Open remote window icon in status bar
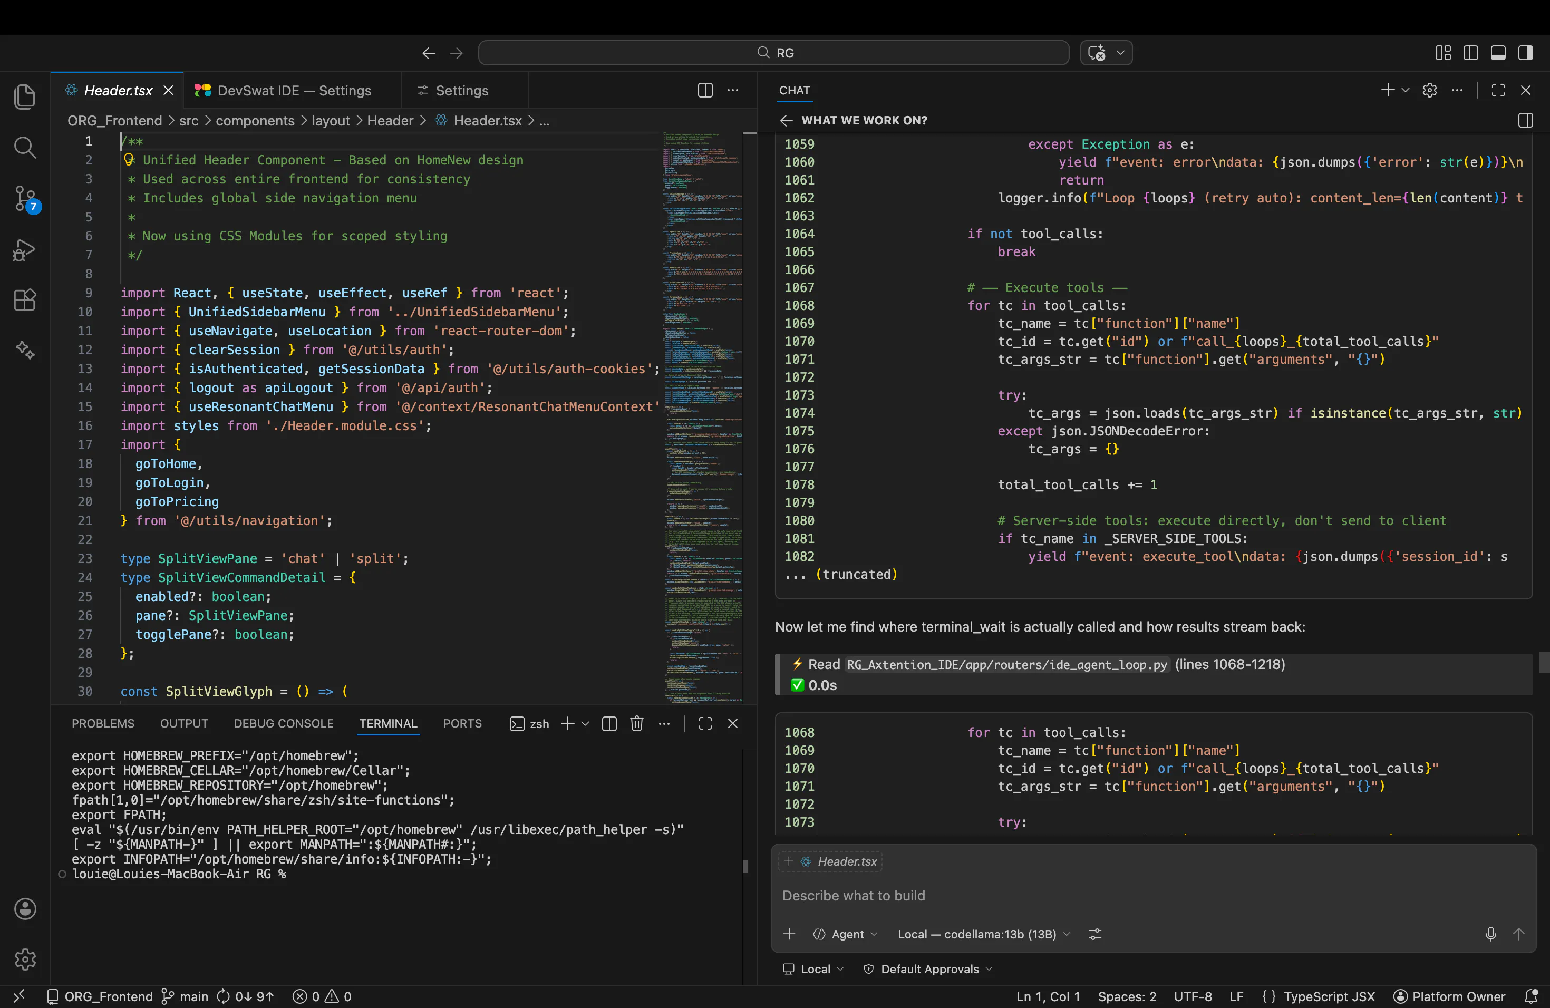This screenshot has height=1008, width=1550. 19,996
